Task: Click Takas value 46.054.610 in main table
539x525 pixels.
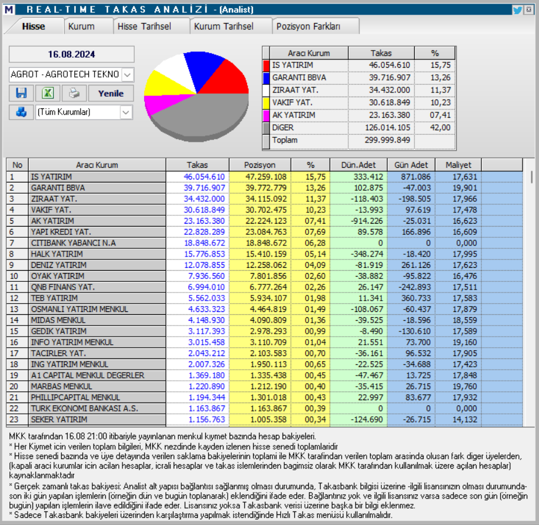Action: coord(204,177)
